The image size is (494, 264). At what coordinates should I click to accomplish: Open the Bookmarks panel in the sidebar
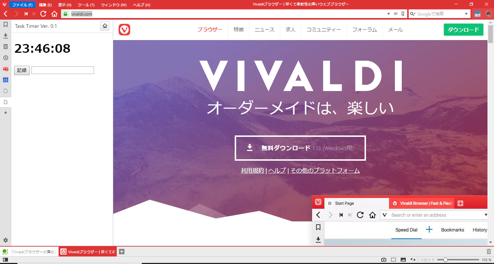pos(5,25)
